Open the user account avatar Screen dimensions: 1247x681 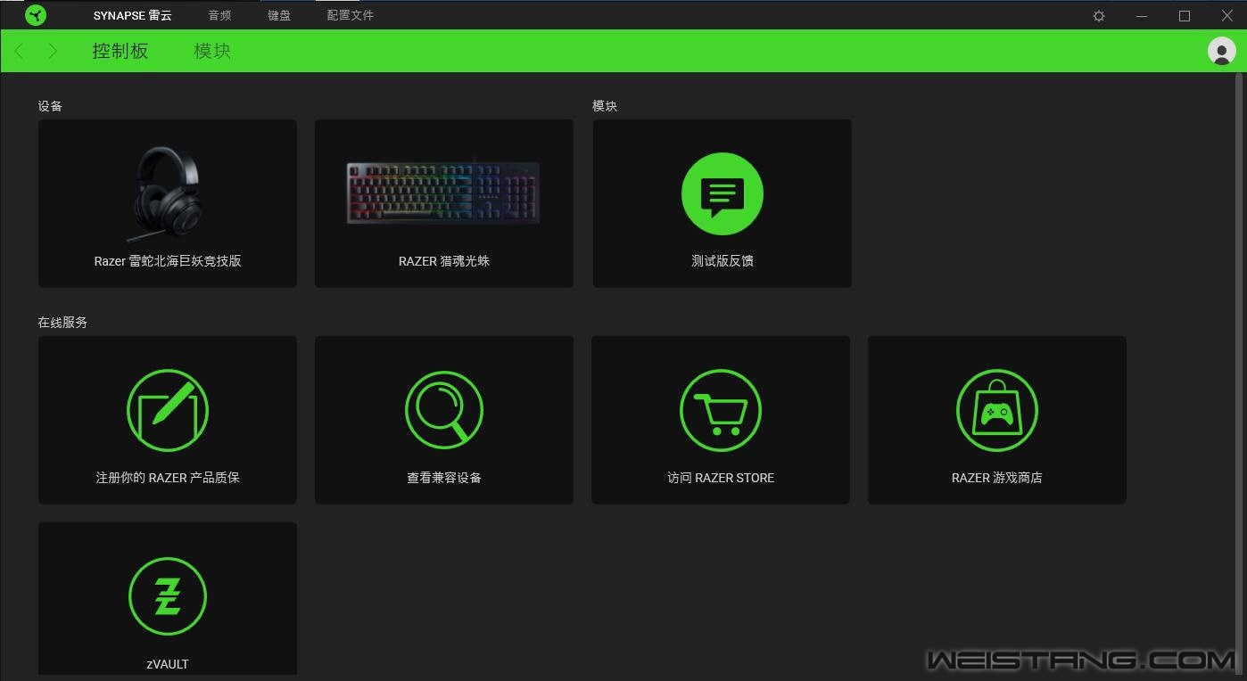[1221, 51]
